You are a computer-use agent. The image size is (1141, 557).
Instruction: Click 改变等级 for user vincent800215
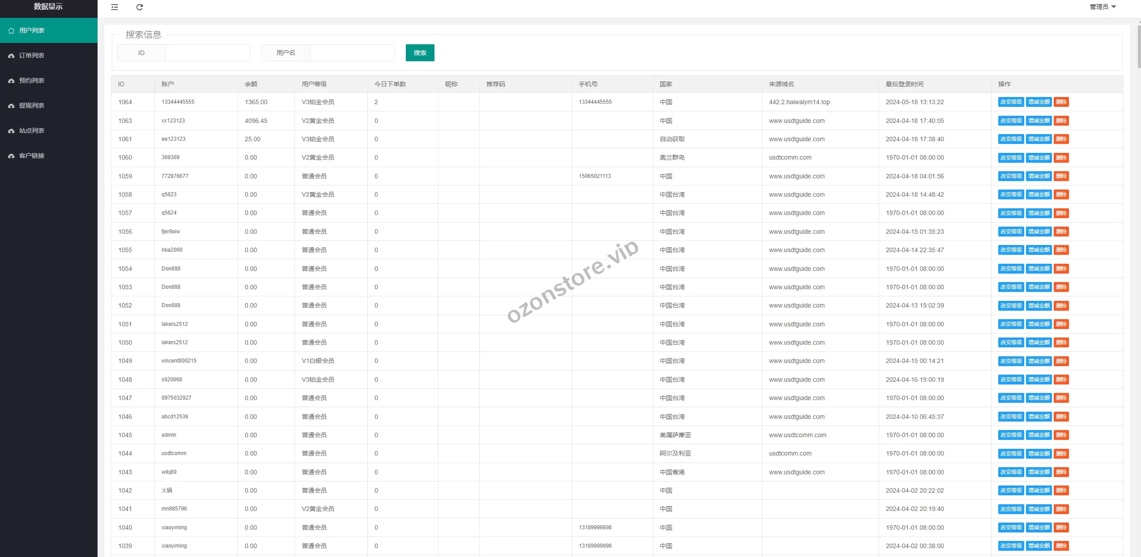(x=1011, y=361)
